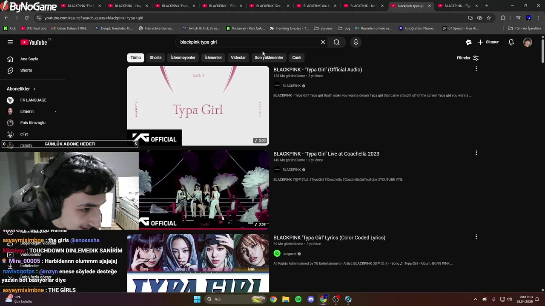Image resolution: width=545 pixels, height=306 pixels.
Task: Reload the page
Action: pos(26,18)
